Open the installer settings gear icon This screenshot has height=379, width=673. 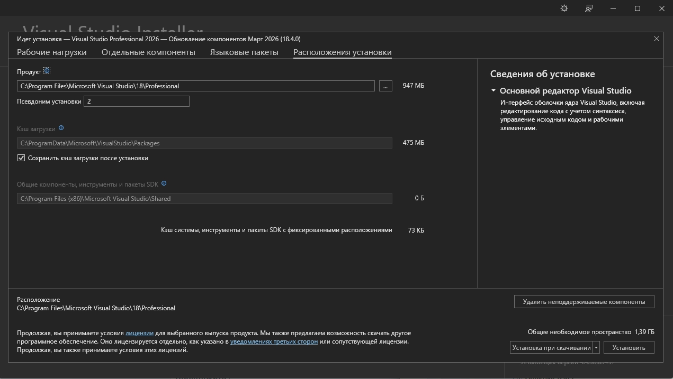point(564,8)
